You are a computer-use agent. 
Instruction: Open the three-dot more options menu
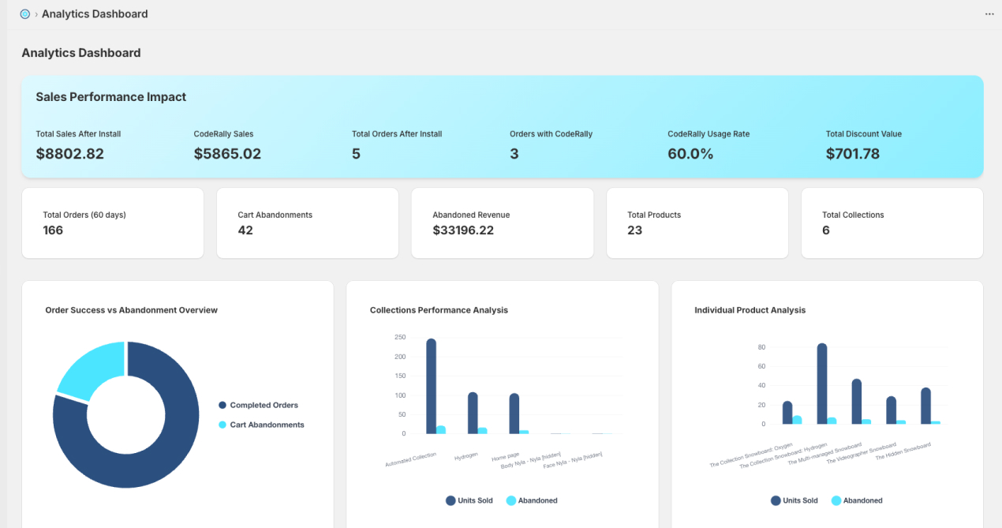coord(989,14)
